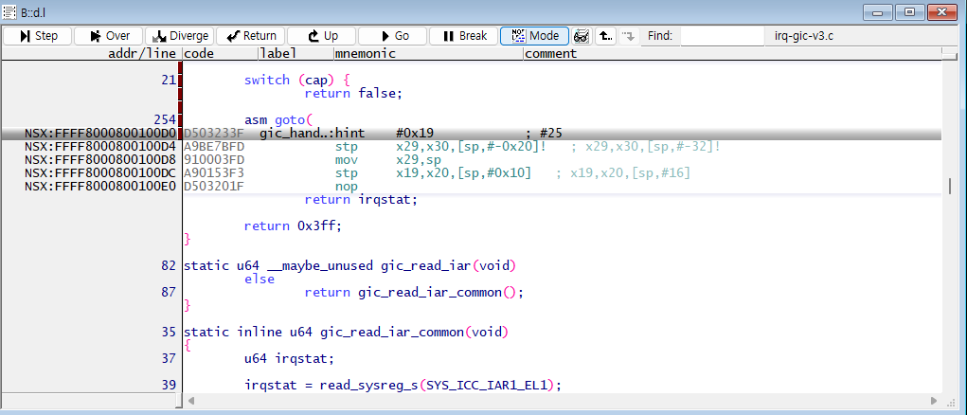Select address NSX:FFFF8000800100D4
This screenshot has width=967, height=415.
(99, 147)
